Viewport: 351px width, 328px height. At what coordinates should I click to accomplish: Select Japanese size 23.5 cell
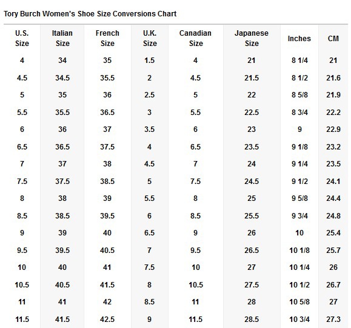click(x=252, y=147)
